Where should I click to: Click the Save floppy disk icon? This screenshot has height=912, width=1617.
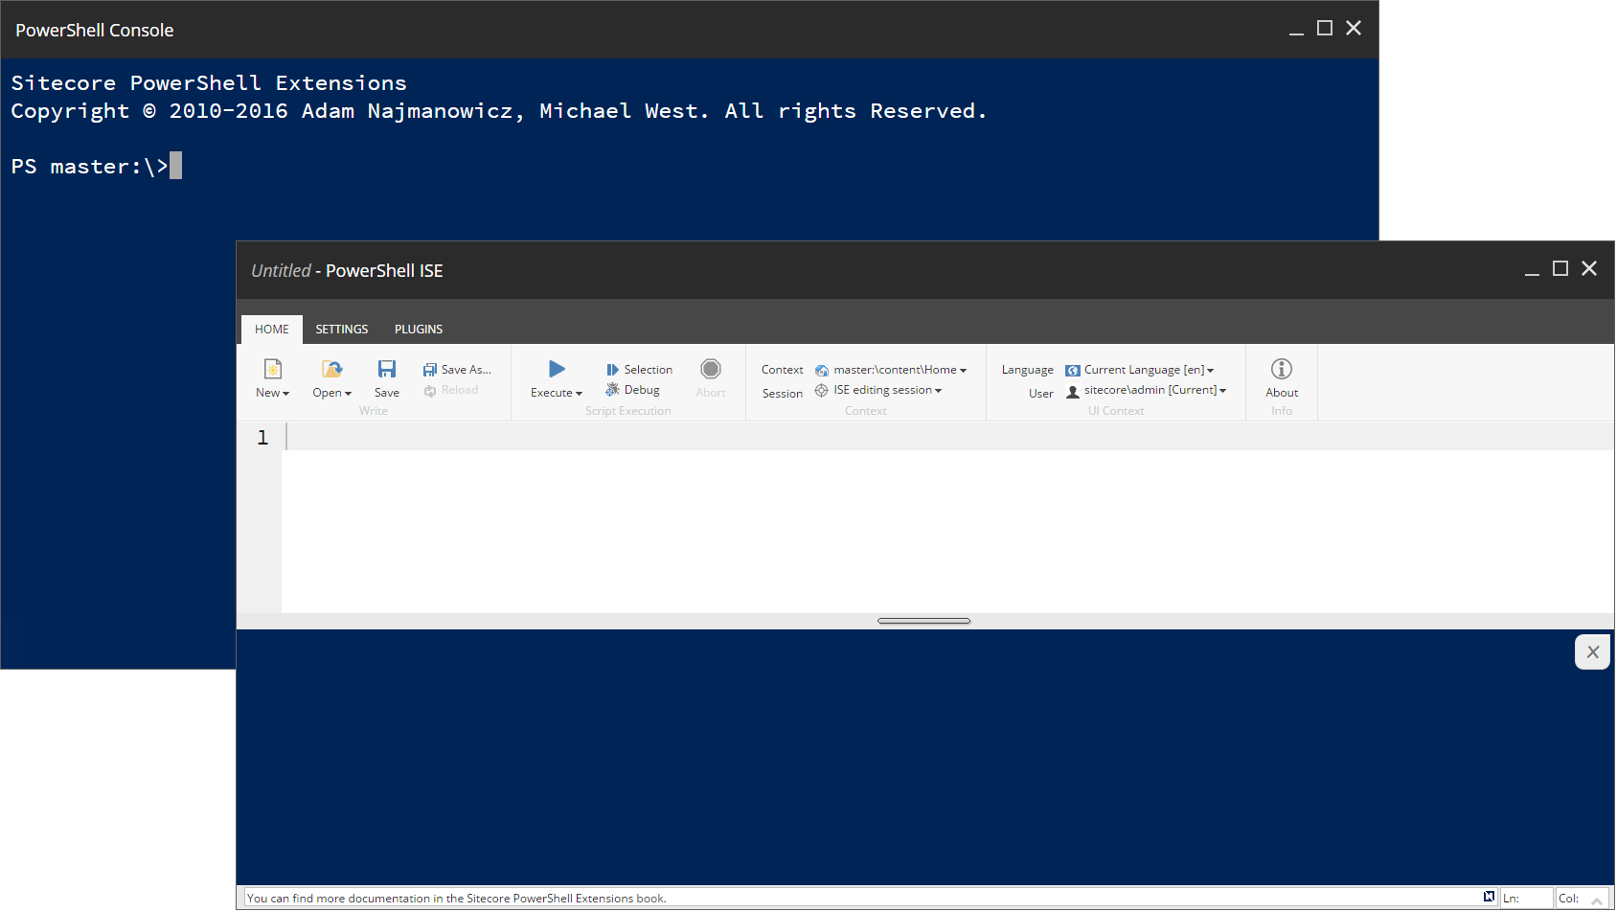tap(387, 369)
